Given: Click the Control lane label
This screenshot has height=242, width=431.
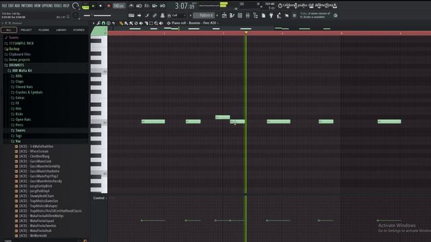Looking at the screenshot, I should pyautogui.click(x=99, y=198).
